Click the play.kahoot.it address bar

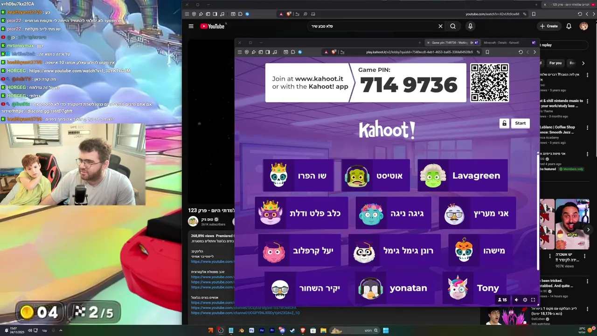click(x=419, y=52)
